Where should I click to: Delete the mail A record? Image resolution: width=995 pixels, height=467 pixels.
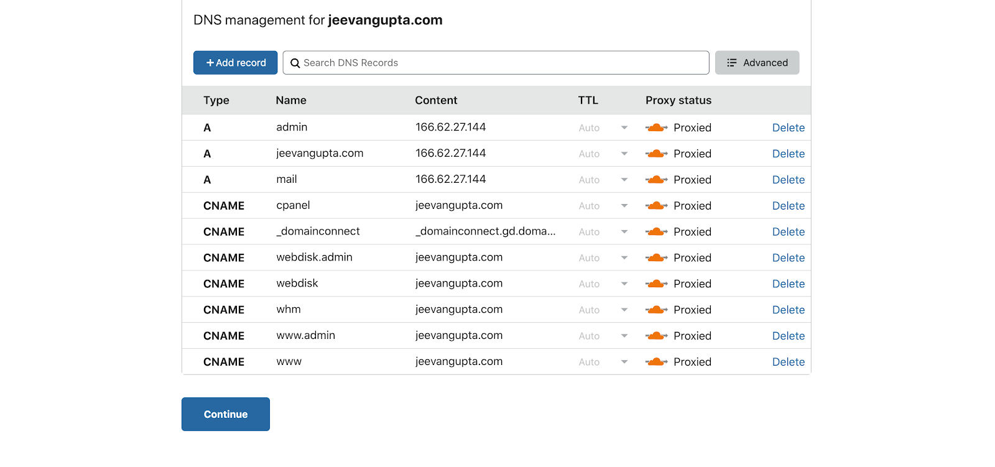(789, 180)
